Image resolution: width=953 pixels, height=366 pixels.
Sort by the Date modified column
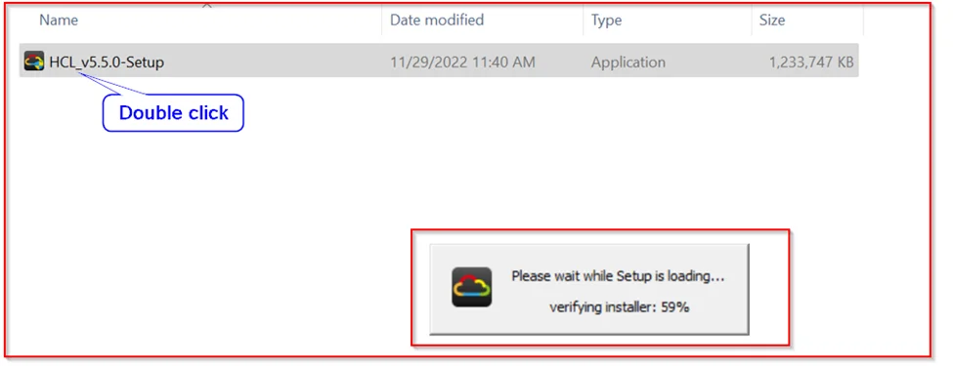pyautogui.click(x=436, y=20)
